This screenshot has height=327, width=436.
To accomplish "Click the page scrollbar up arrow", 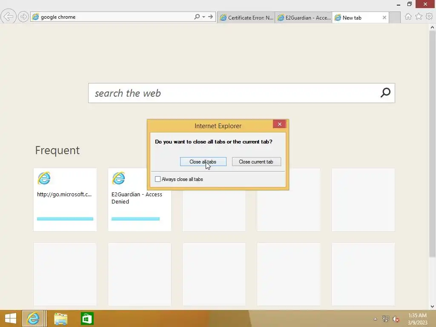I will tap(432, 27).
